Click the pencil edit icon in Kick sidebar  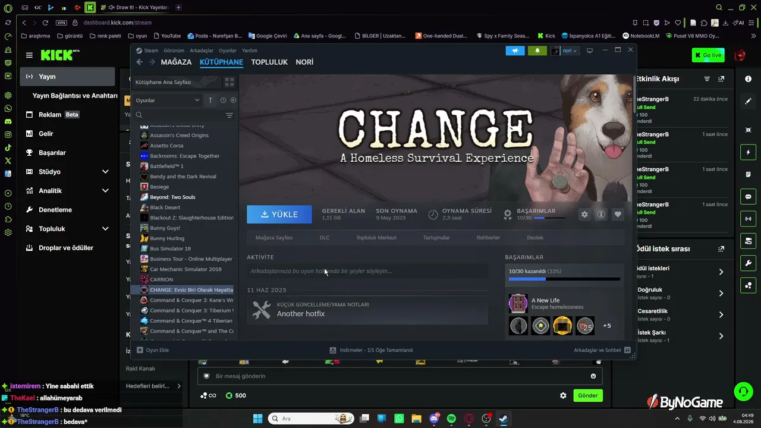pos(748,102)
